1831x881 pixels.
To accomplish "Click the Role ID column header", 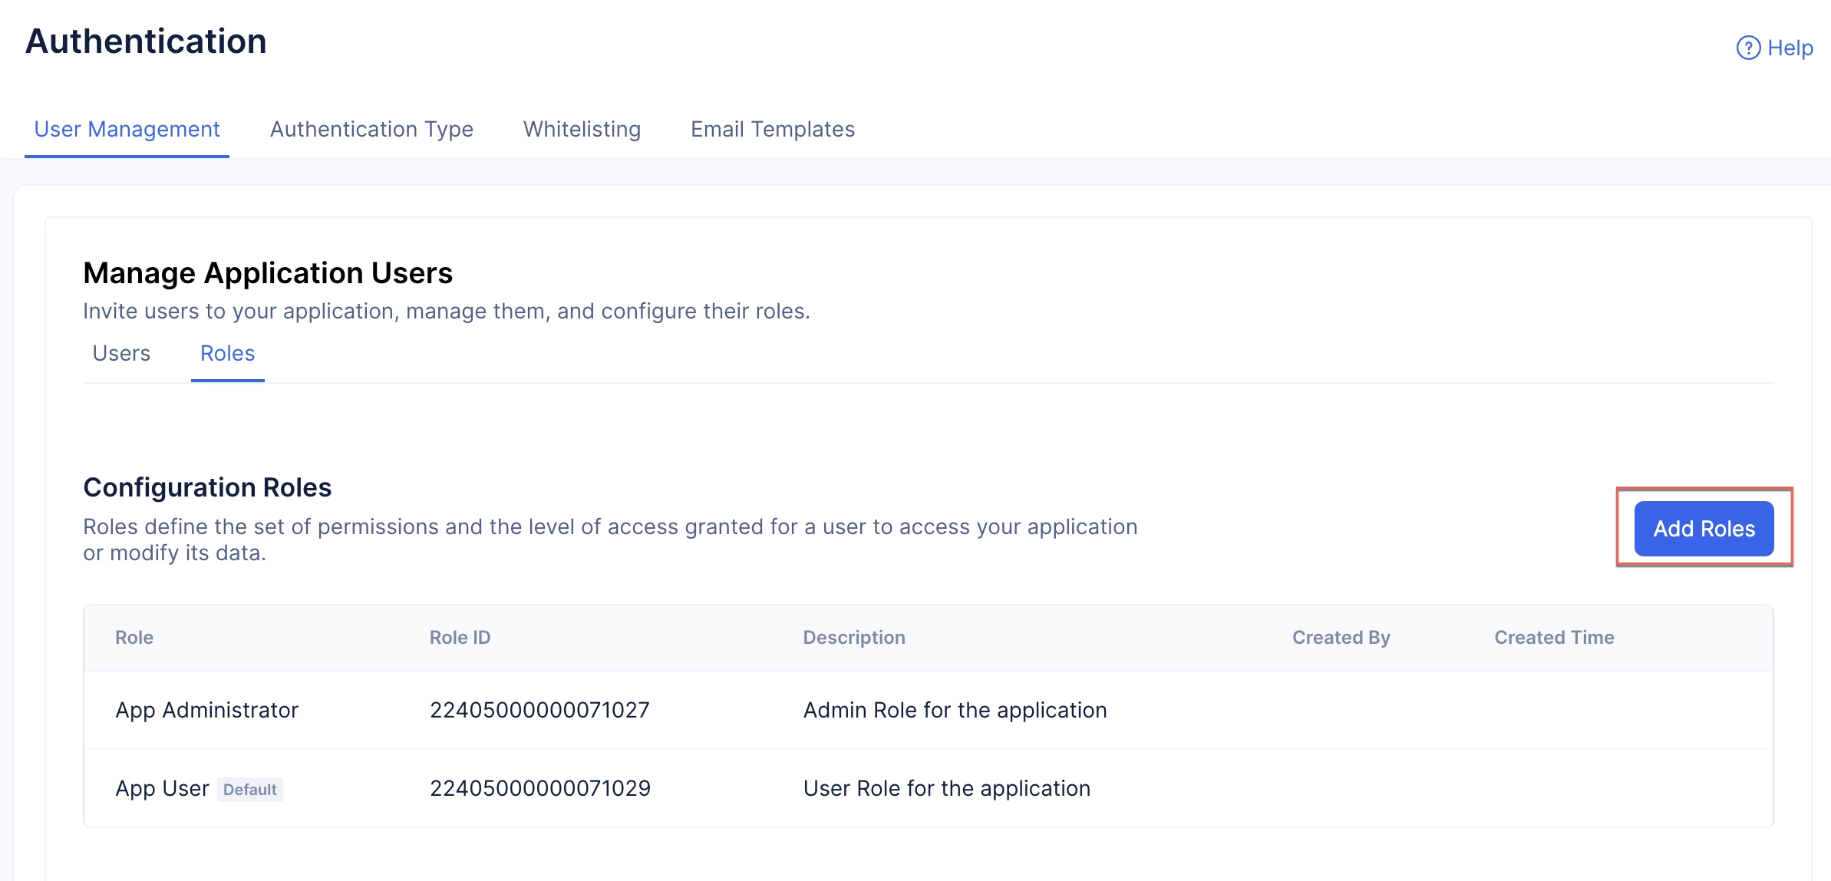I will coord(460,637).
